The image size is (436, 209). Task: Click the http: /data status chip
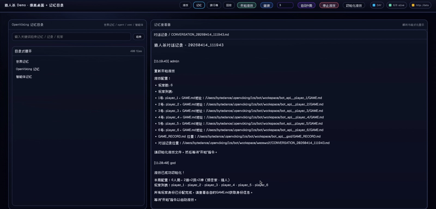(420, 5)
